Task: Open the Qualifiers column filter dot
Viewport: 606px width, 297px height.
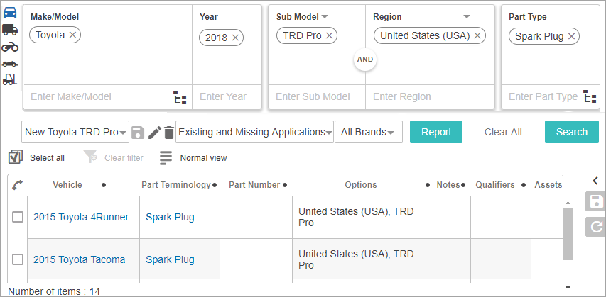Action: [524, 185]
